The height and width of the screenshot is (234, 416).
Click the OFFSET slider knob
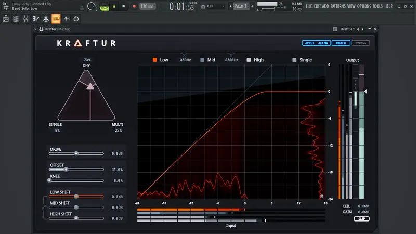(x=66, y=170)
